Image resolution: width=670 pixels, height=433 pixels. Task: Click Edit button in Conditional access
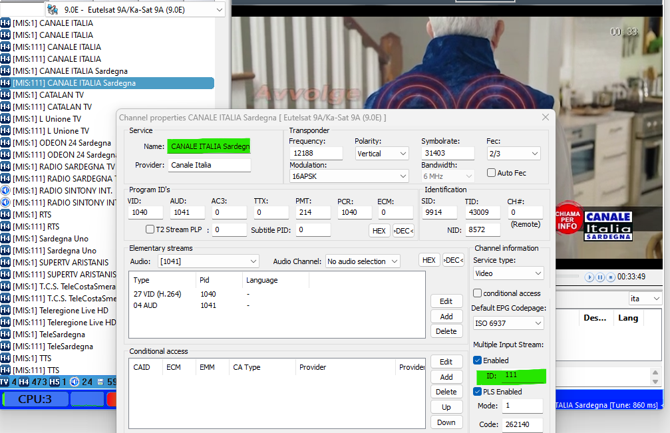point(446,362)
